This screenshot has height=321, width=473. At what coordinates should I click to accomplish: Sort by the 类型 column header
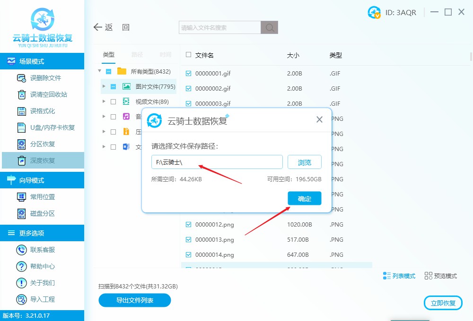pyautogui.click(x=336, y=55)
